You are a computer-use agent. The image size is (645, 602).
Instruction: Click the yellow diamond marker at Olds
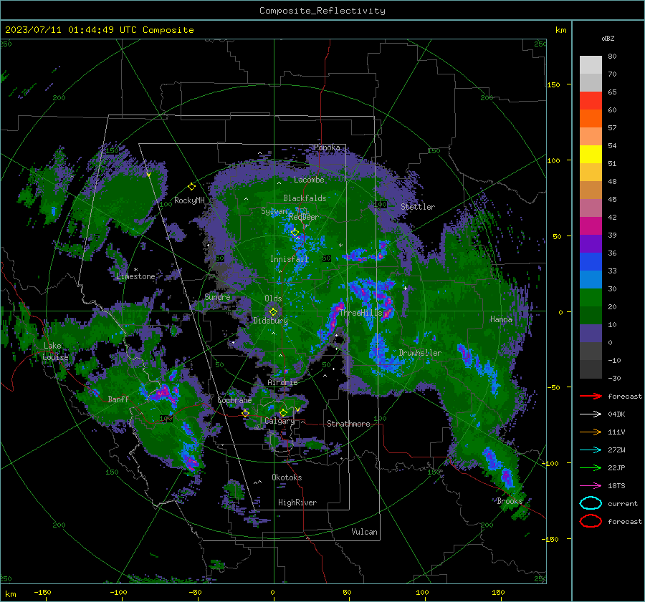[273, 312]
